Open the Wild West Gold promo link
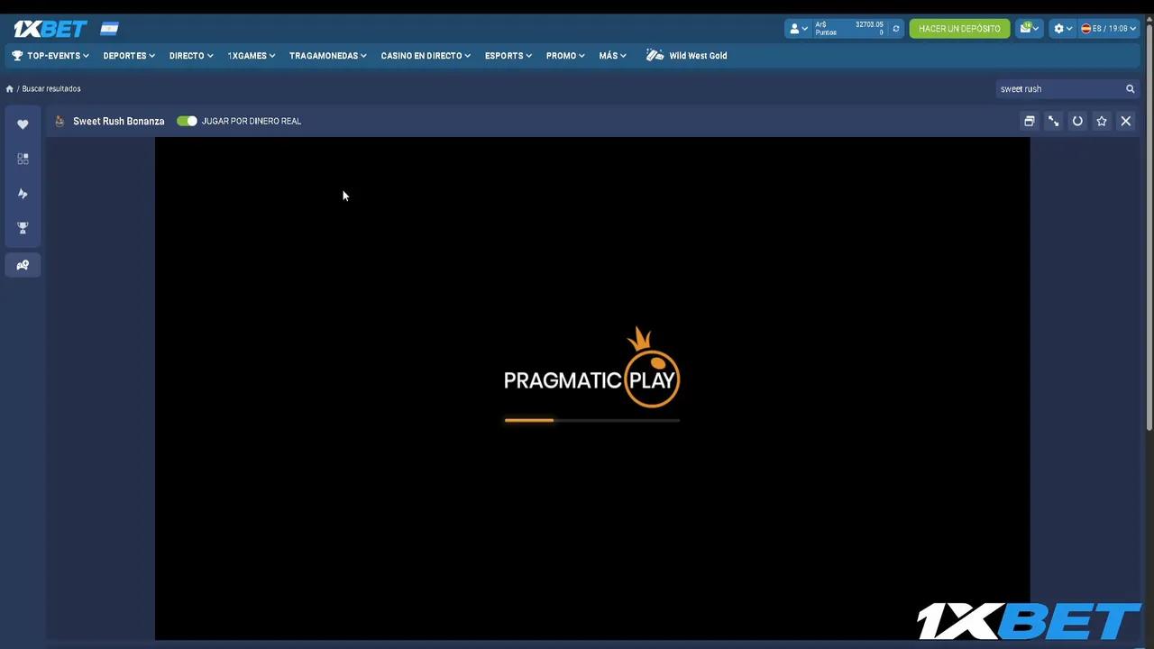The image size is (1154, 649). coord(687,56)
